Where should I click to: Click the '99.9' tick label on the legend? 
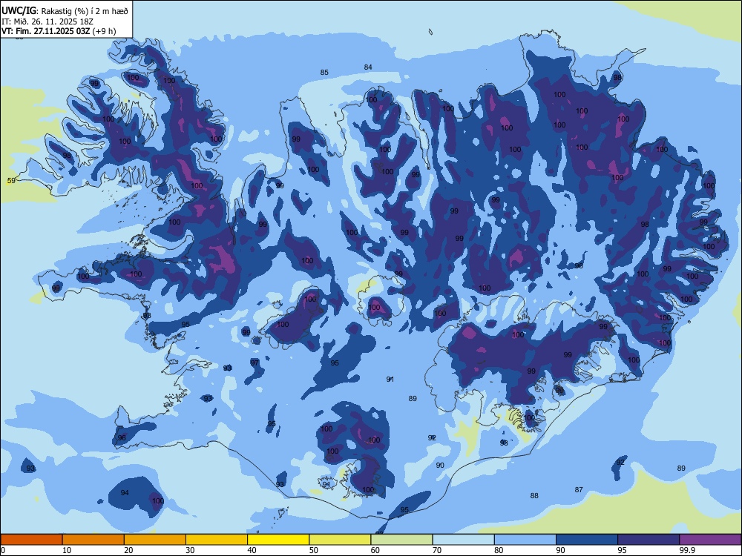(686, 550)
